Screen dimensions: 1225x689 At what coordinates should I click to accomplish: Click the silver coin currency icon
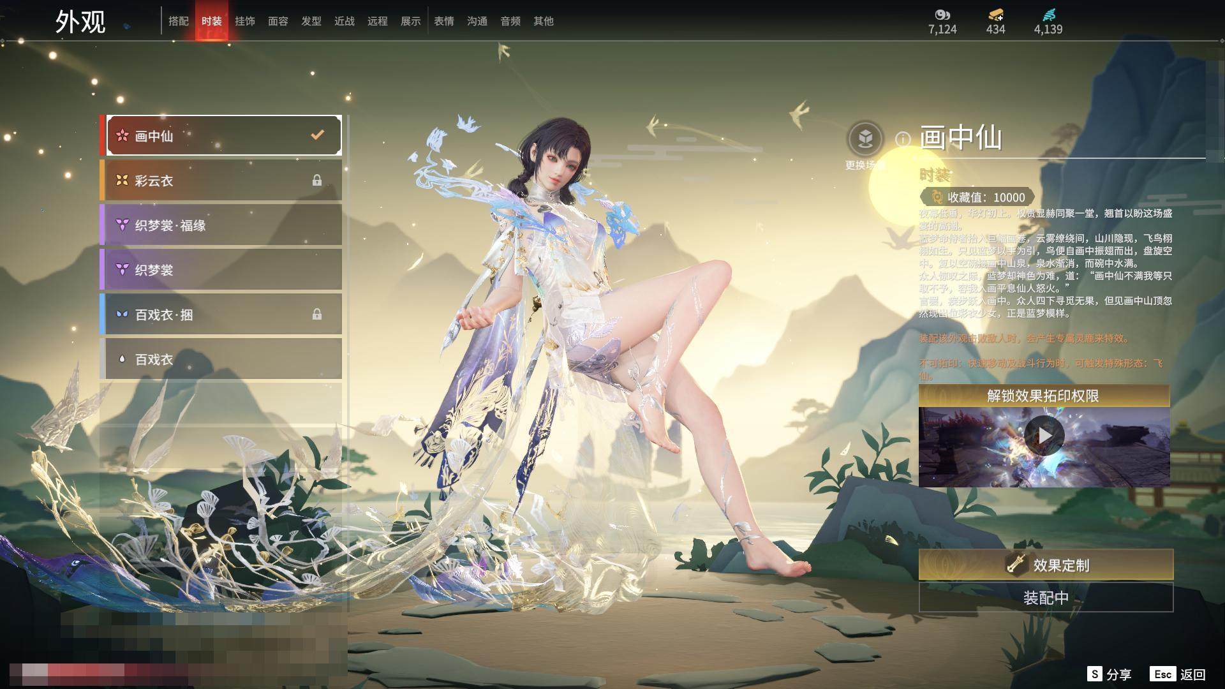point(942,15)
